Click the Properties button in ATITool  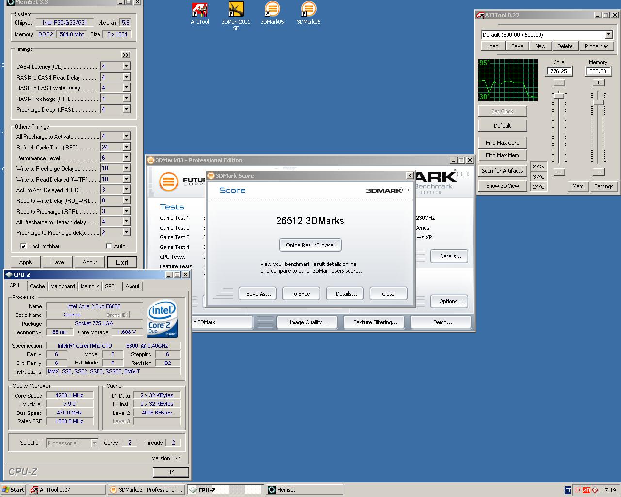point(596,46)
